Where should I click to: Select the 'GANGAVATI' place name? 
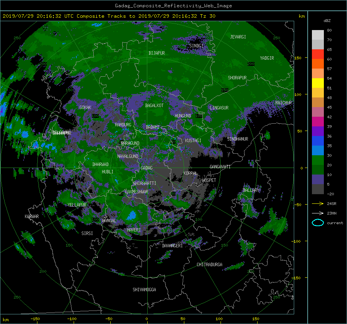pyautogui.click(x=220, y=167)
